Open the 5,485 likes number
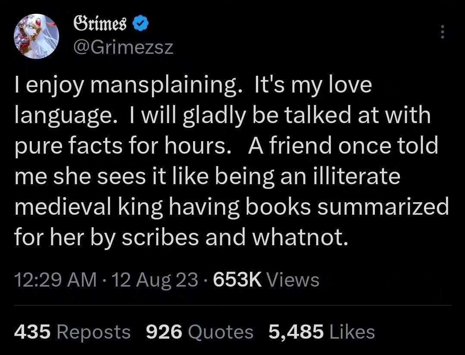The image size is (465, 355). (x=296, y=332)
